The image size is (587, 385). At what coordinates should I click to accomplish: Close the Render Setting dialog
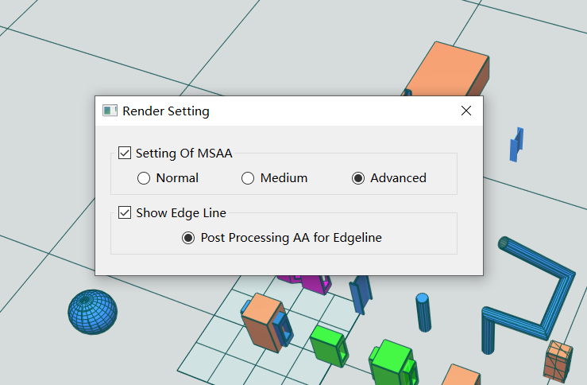coord(466,111)
